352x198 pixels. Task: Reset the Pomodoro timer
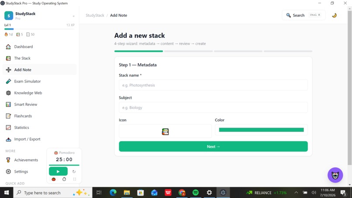(74, 171)
